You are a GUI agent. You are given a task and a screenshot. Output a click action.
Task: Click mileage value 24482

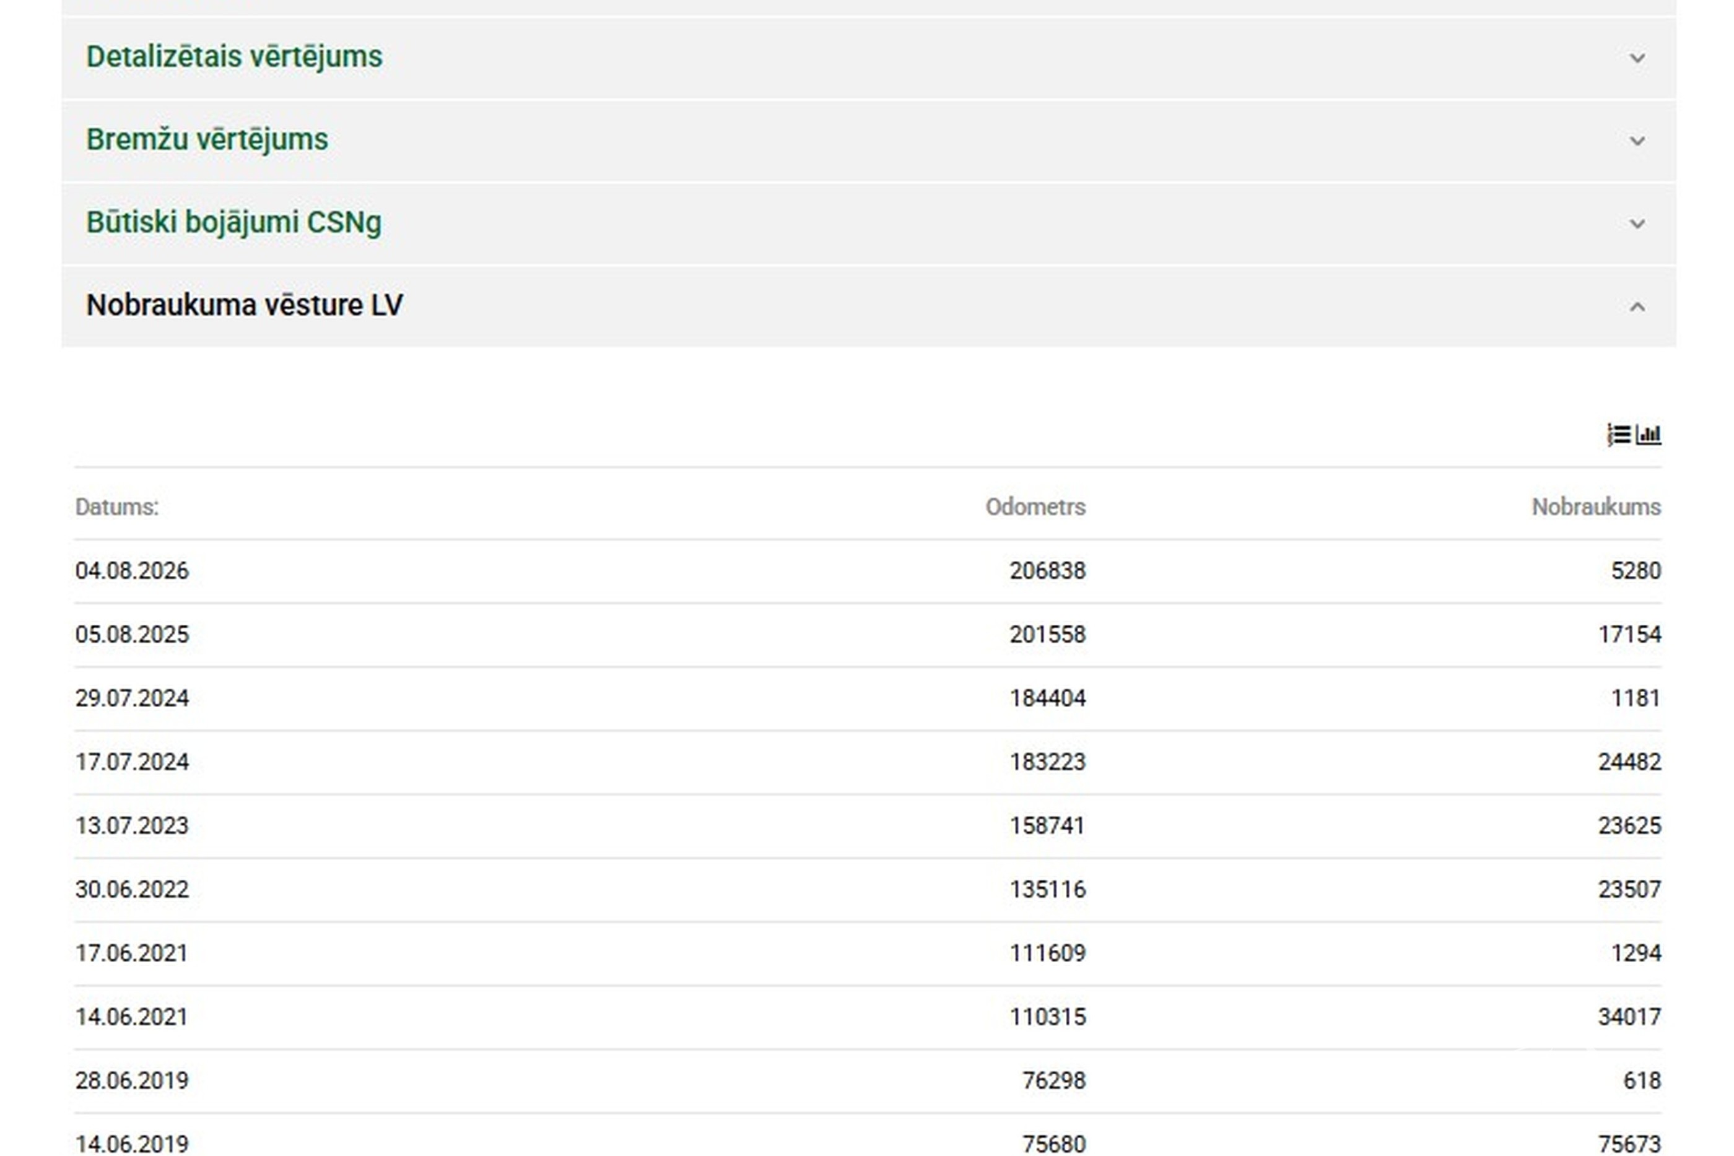pos(1629,762)
